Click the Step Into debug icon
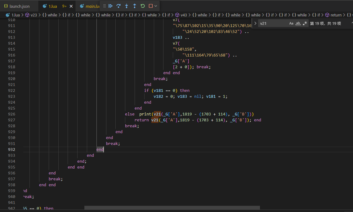The width and height of the screenshot is (353, 212). point(127,6)
